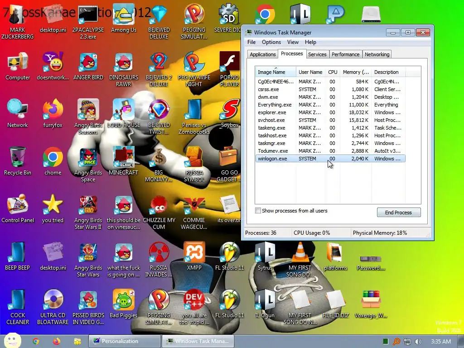Select the Everything.exe process row

point(330,105)
